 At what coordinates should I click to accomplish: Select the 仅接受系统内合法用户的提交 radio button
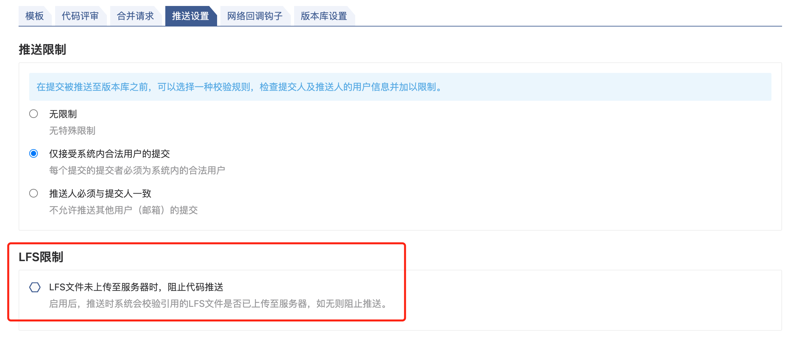click(x=34, y=154)
